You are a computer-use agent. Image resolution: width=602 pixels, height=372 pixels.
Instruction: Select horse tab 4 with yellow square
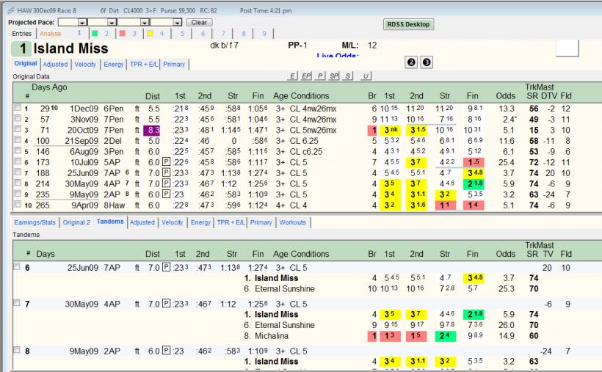pos(156,34)
